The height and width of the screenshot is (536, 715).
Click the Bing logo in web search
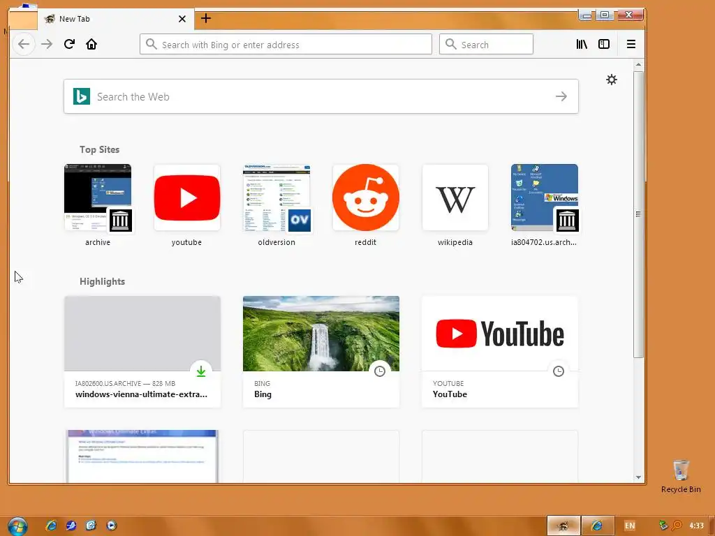tap(82, 96)
